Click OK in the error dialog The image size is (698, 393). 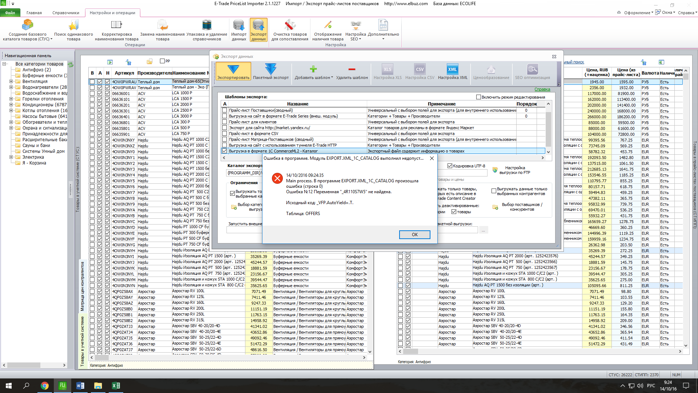(x=414, y=235)
